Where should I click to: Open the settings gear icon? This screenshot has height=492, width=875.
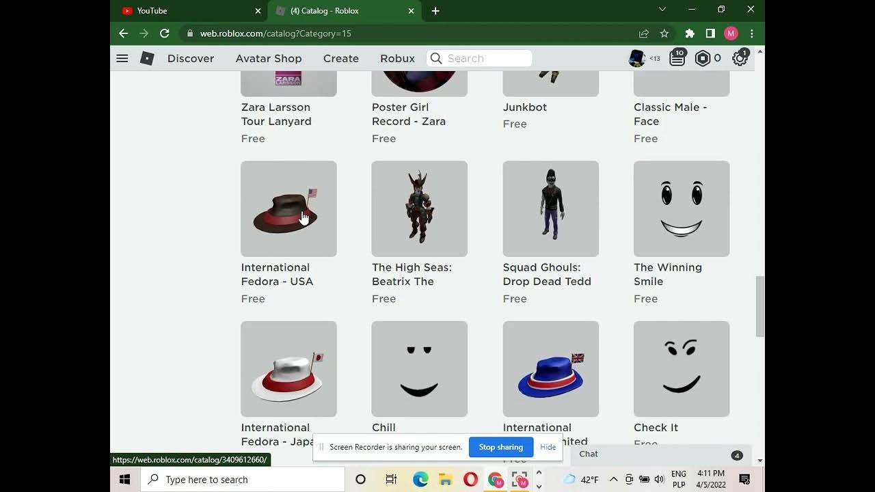(x=740, y=59)
